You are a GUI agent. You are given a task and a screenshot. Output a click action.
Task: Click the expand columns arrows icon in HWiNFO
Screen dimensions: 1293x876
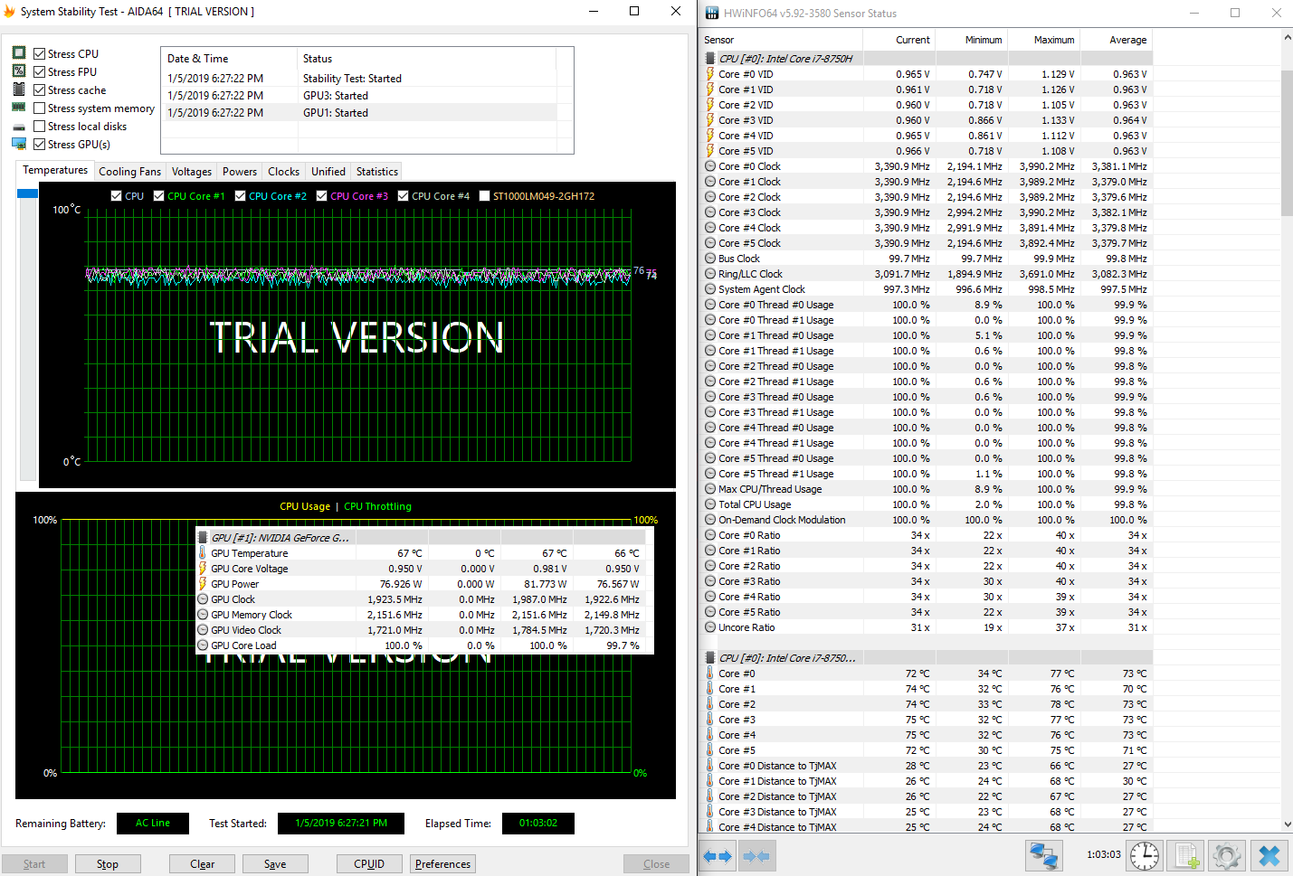click(x=717, y=855)
